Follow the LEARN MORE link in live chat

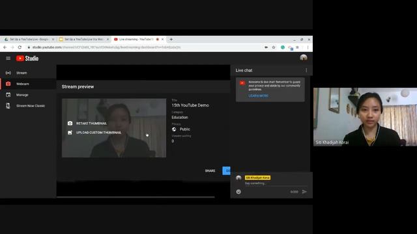(258, 96)
